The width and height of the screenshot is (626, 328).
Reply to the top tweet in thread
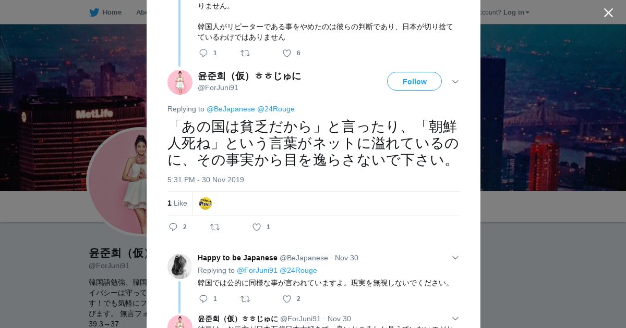(x=203, y=53)
